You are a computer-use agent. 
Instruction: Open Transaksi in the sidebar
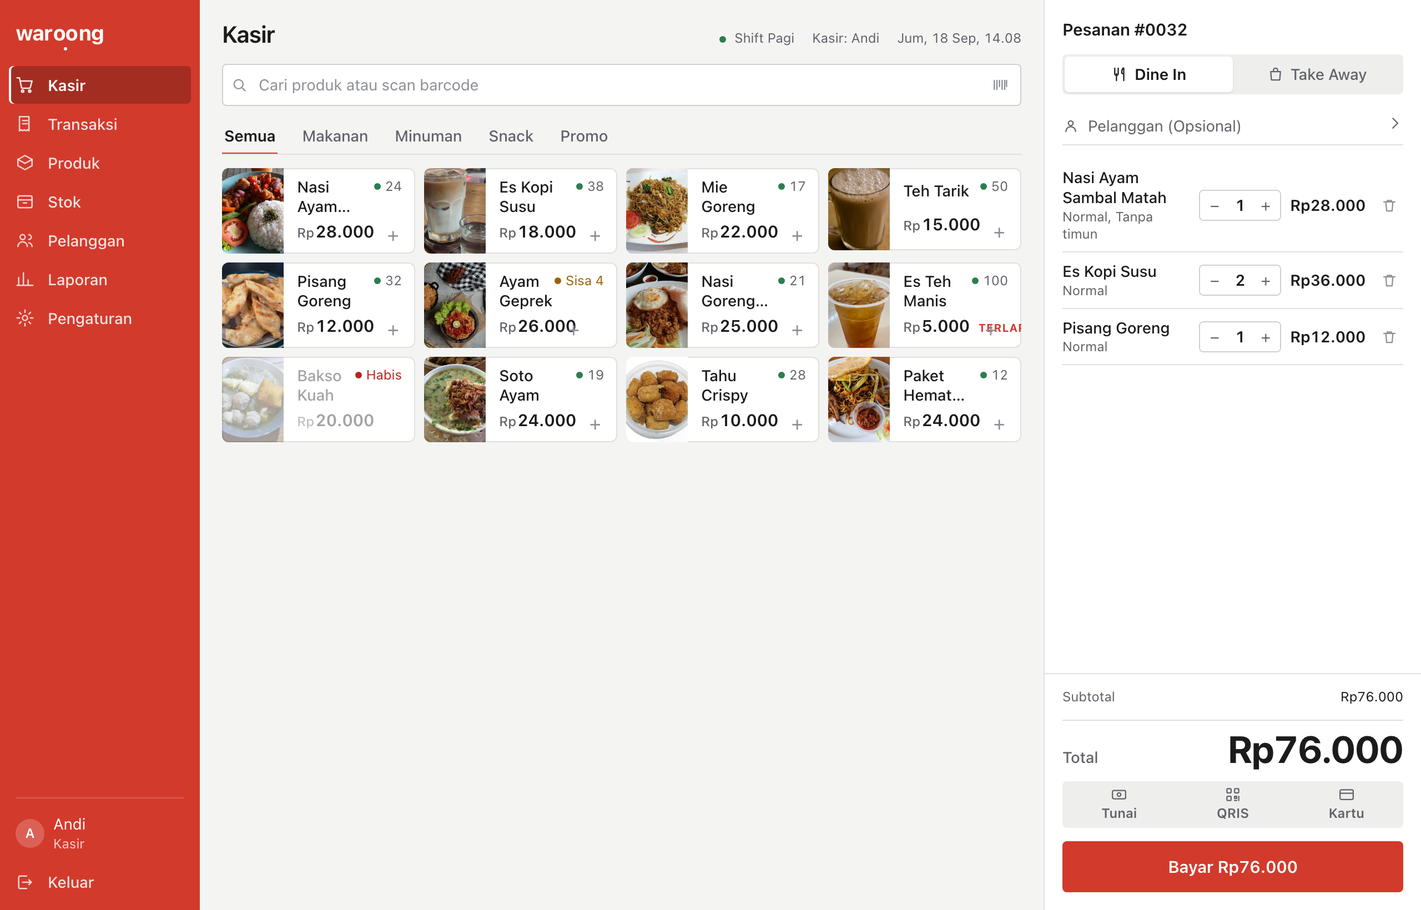100,124
